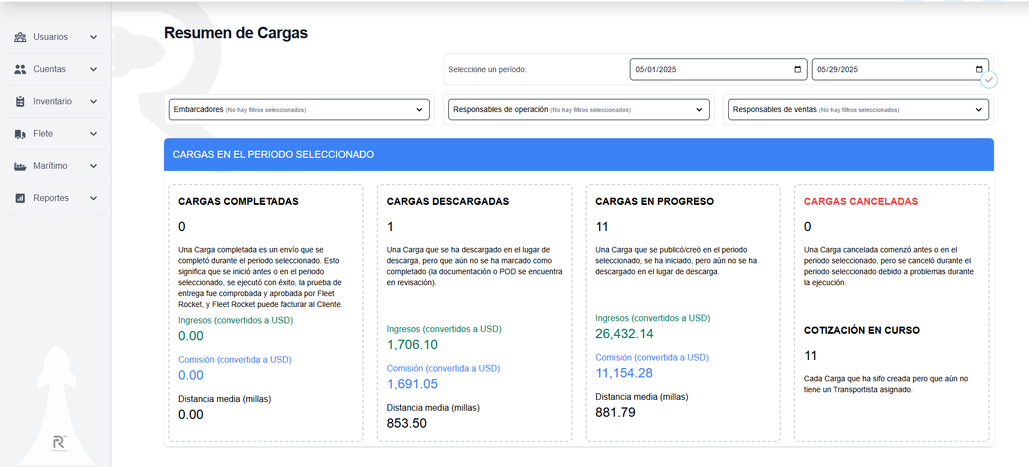Open calendar picker for start date 05/01/2025
This screenshot has height=467, width=1029.
797,69
